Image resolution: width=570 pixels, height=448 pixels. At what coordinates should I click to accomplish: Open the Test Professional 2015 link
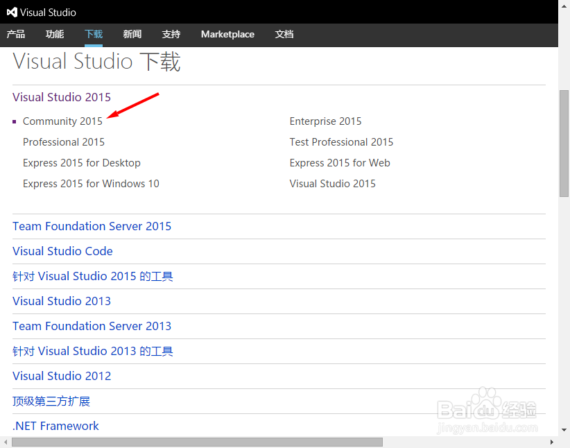(x=341, y=141)
